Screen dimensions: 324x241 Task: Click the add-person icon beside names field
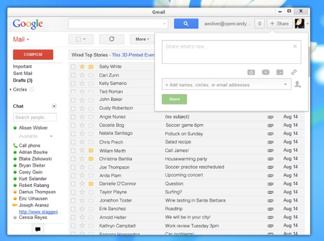tap(297, 84)
